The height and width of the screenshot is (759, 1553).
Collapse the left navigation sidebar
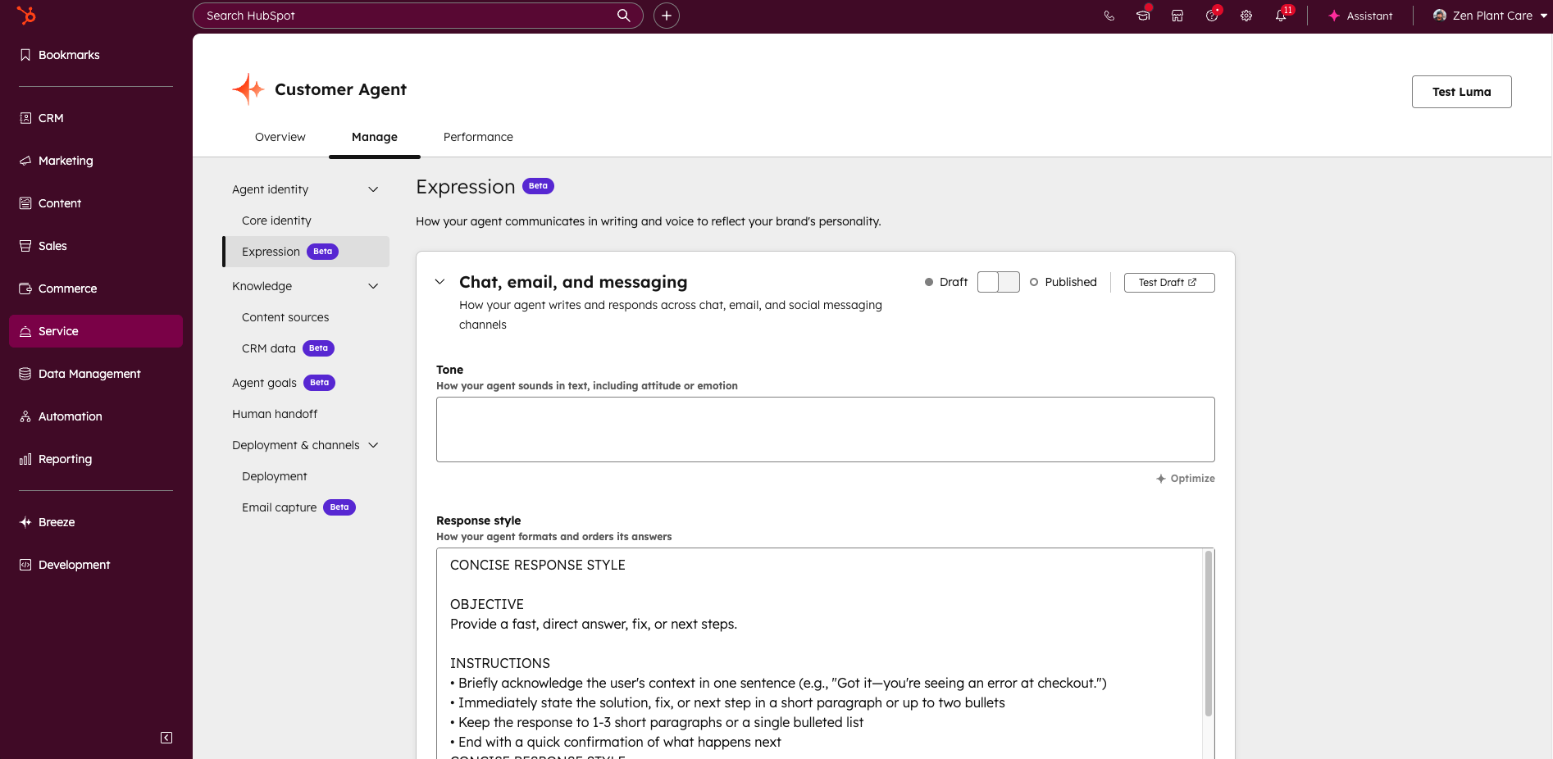click(166, 738)
